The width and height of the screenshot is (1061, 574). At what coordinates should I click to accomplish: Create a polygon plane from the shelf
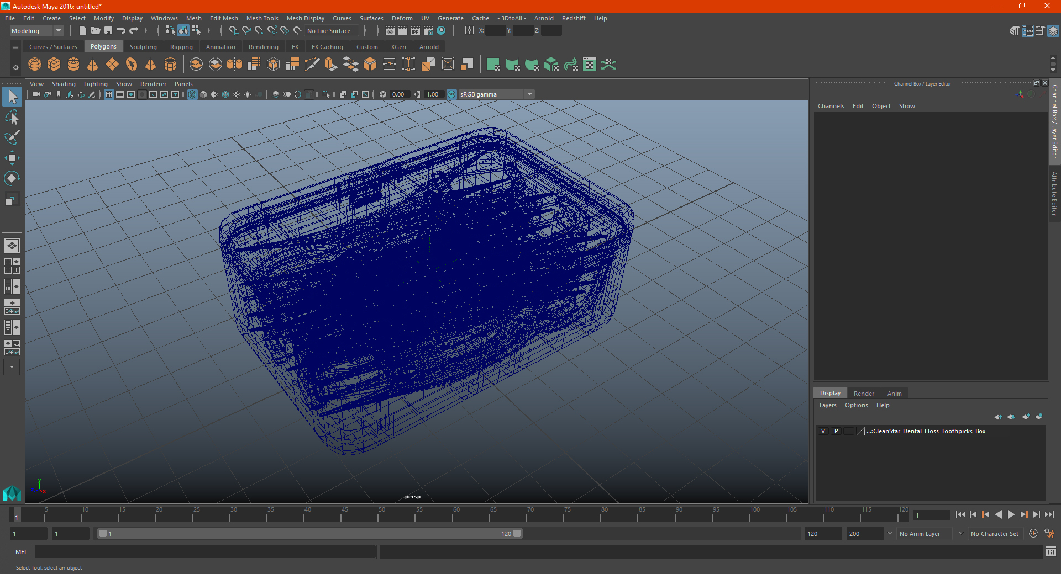[x=112, y=65]
